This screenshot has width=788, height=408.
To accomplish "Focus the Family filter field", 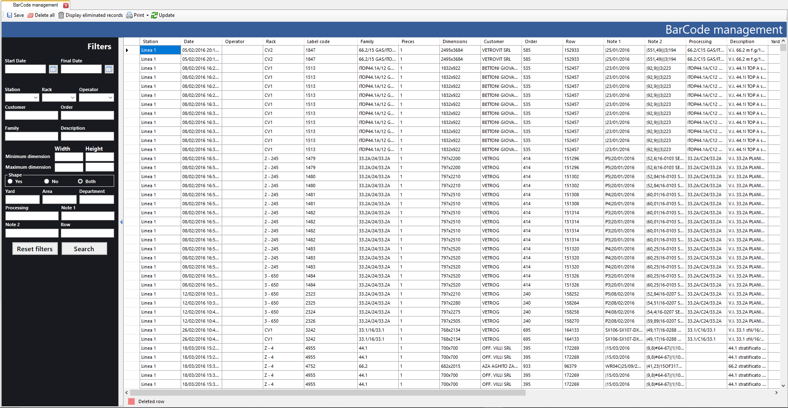I will coord(32,136).
